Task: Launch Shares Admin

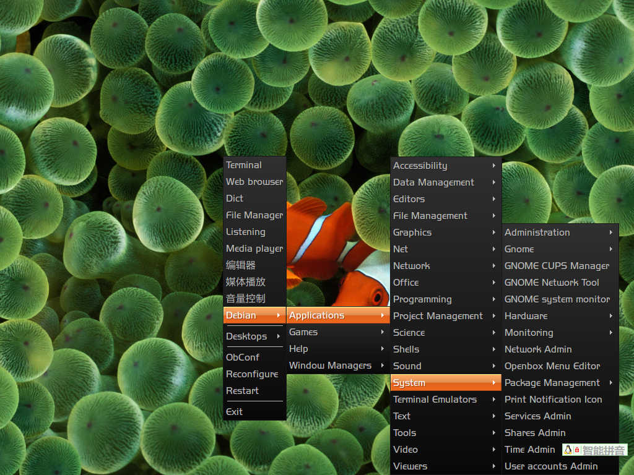Action: pyautogui.click(x=560, y=432)
